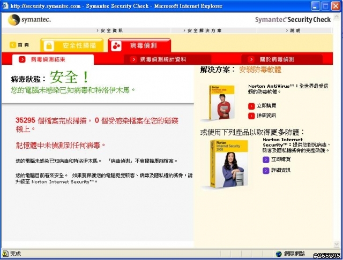Screen dimensions: 343x260
Task: Click red arrow icon beside 病毒偵測結果
Action: pos(22,59)
